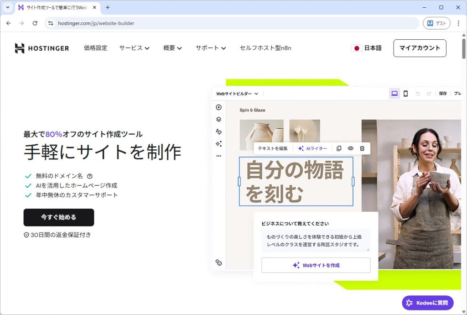Click the trash delete icon in text toolbar

pos(362,148)
